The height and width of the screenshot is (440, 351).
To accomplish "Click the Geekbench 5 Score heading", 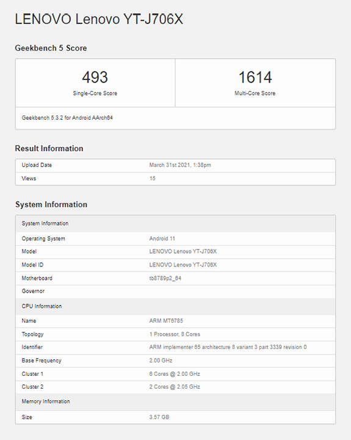I will (x=51, y=48).
